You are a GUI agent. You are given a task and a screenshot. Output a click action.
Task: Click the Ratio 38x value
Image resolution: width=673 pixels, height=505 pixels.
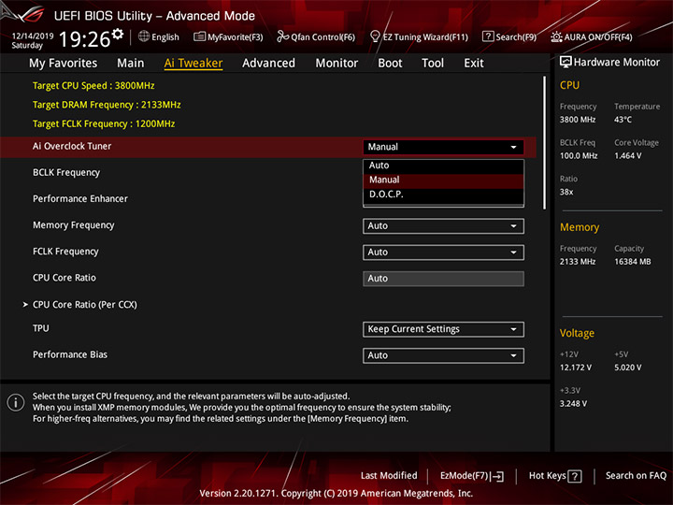pos(566,193)
